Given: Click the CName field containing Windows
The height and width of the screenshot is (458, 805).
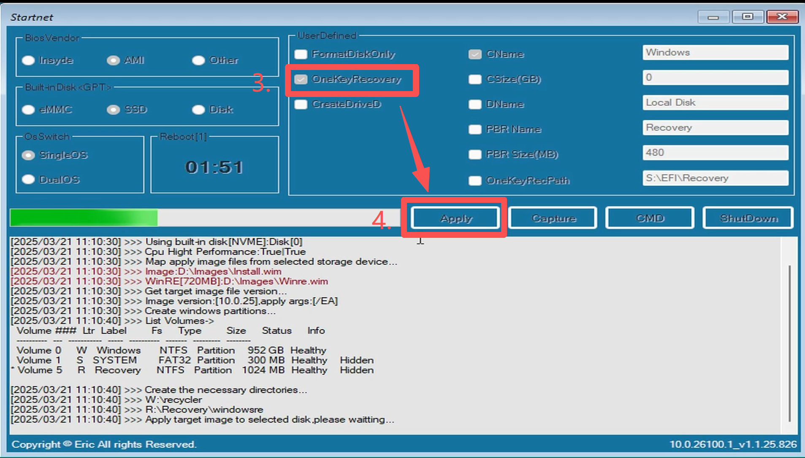Looking at the screenshot, I should (x=716, y=53).
